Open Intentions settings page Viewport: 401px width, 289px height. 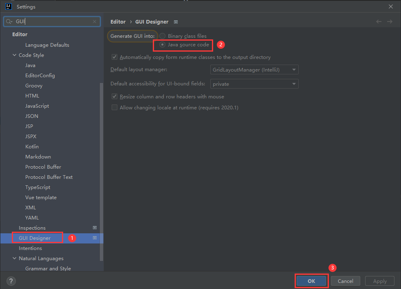(x=30, y=248)
